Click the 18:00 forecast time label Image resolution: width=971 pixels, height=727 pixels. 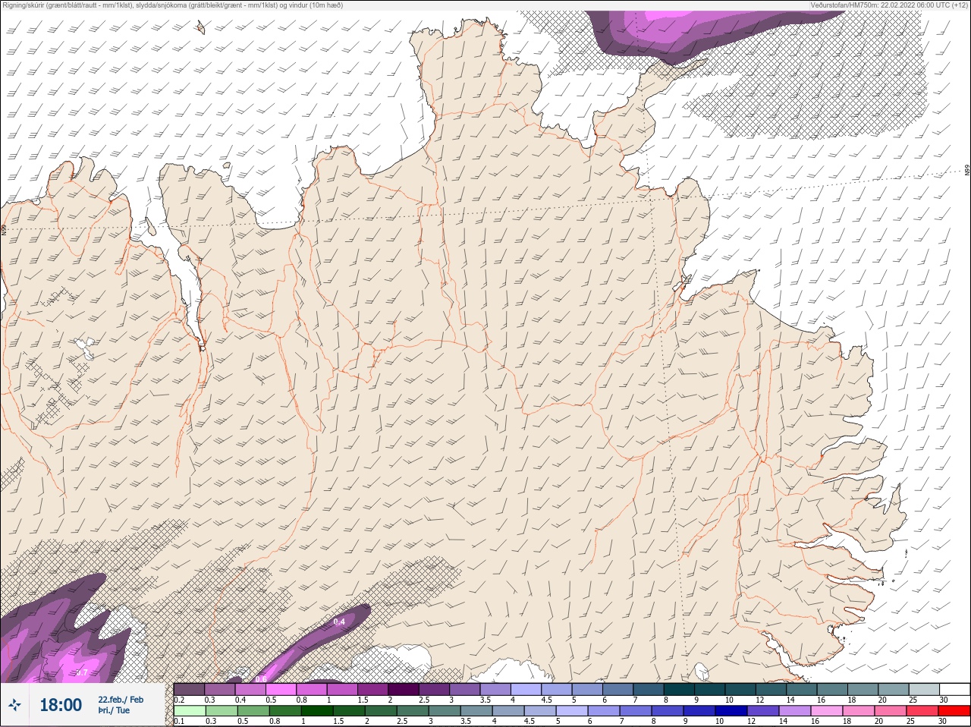pyautogui.click(x=61, y=705)
